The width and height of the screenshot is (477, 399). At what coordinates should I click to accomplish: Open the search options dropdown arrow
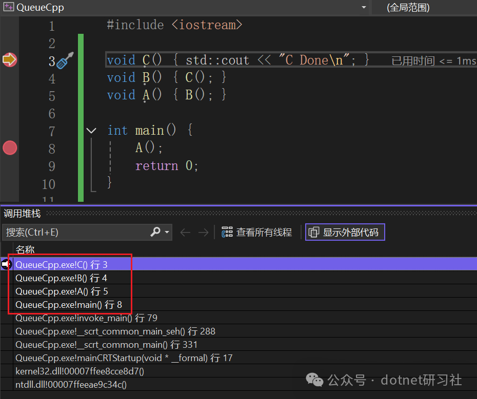167,232
